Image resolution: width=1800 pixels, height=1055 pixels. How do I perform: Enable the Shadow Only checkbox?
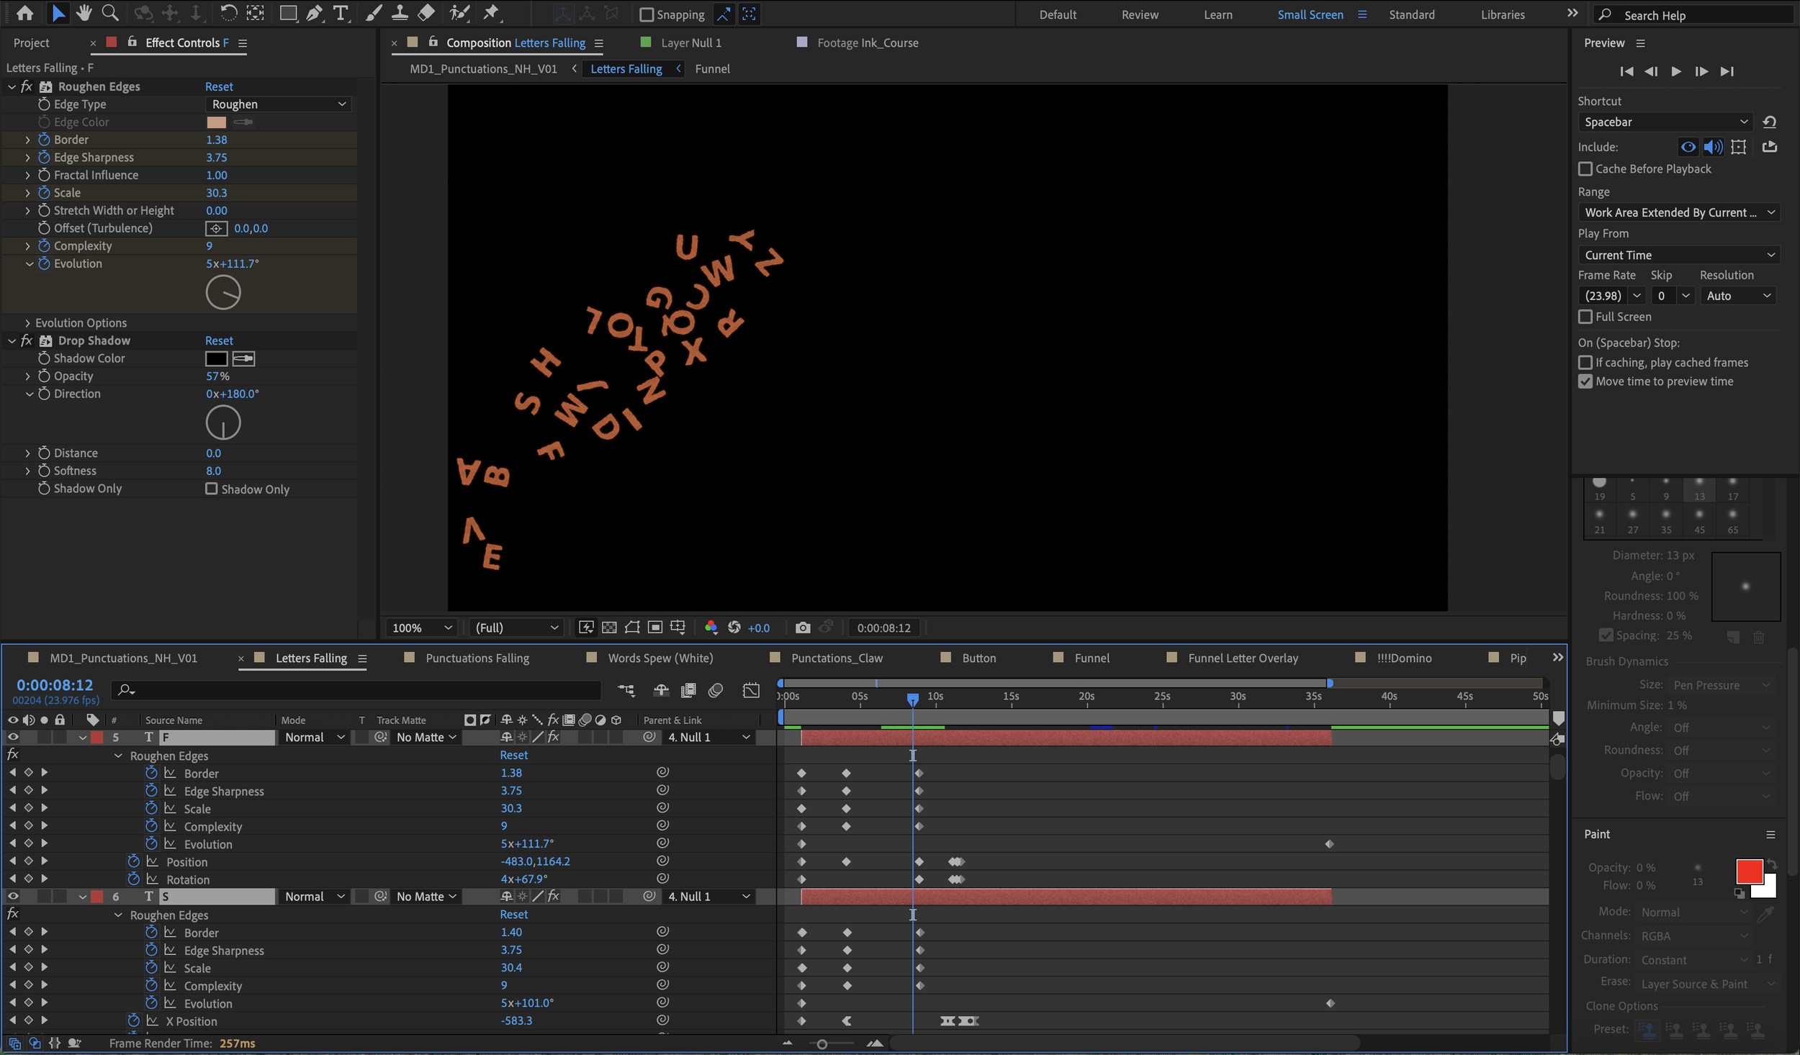[x=211, y=489]
